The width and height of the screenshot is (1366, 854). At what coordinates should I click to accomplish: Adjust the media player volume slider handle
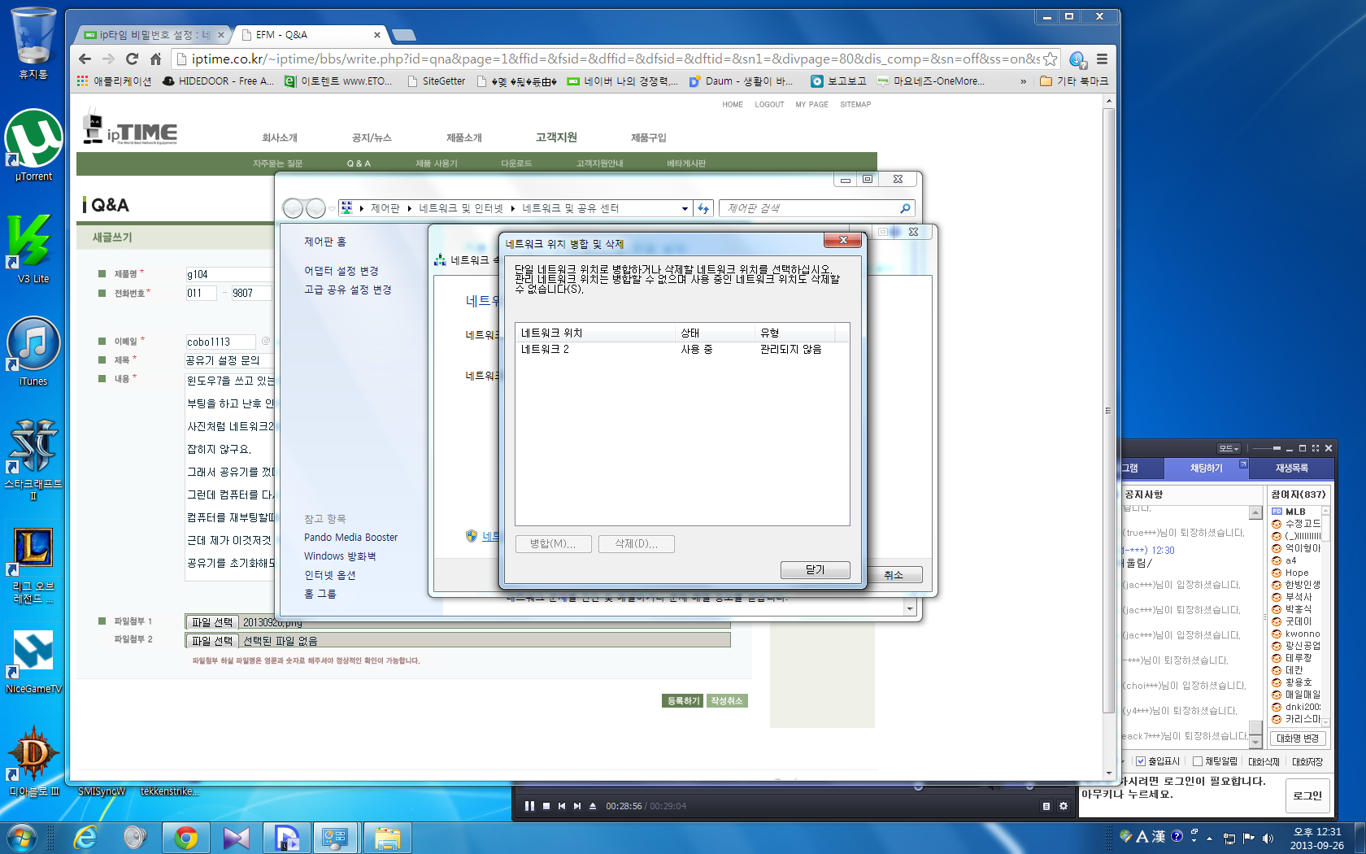coord(1029,786)
